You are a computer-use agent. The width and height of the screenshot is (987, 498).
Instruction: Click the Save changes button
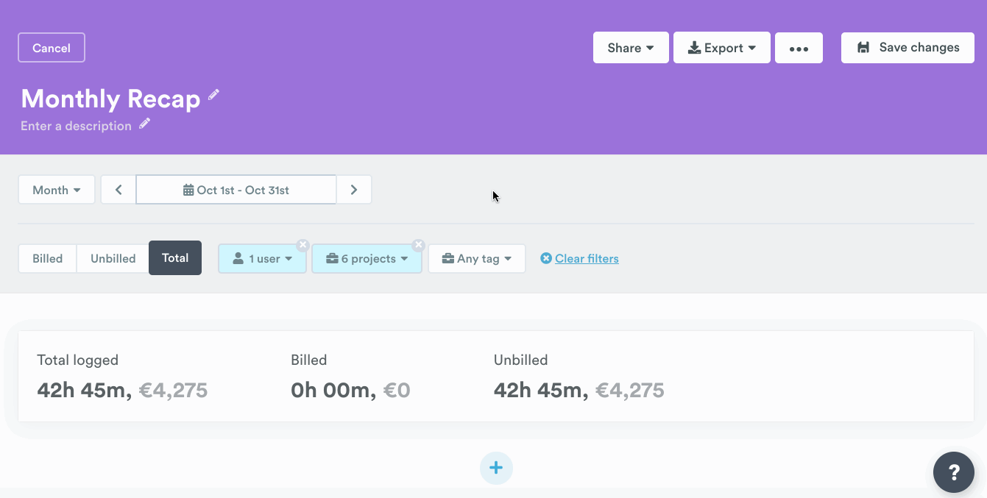908,48
